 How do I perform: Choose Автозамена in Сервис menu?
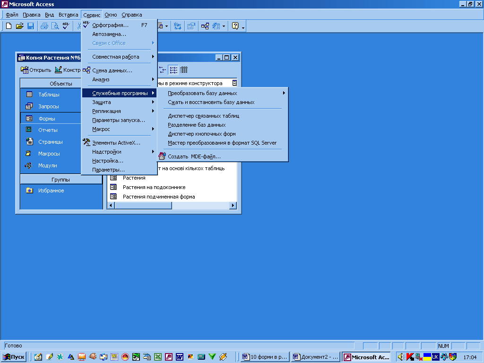pyautogui.click(x=119, y=34)
